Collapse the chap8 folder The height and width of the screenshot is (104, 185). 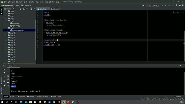6,21
